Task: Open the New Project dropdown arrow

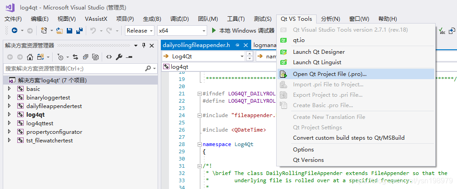Action: (x=52, y=30)
